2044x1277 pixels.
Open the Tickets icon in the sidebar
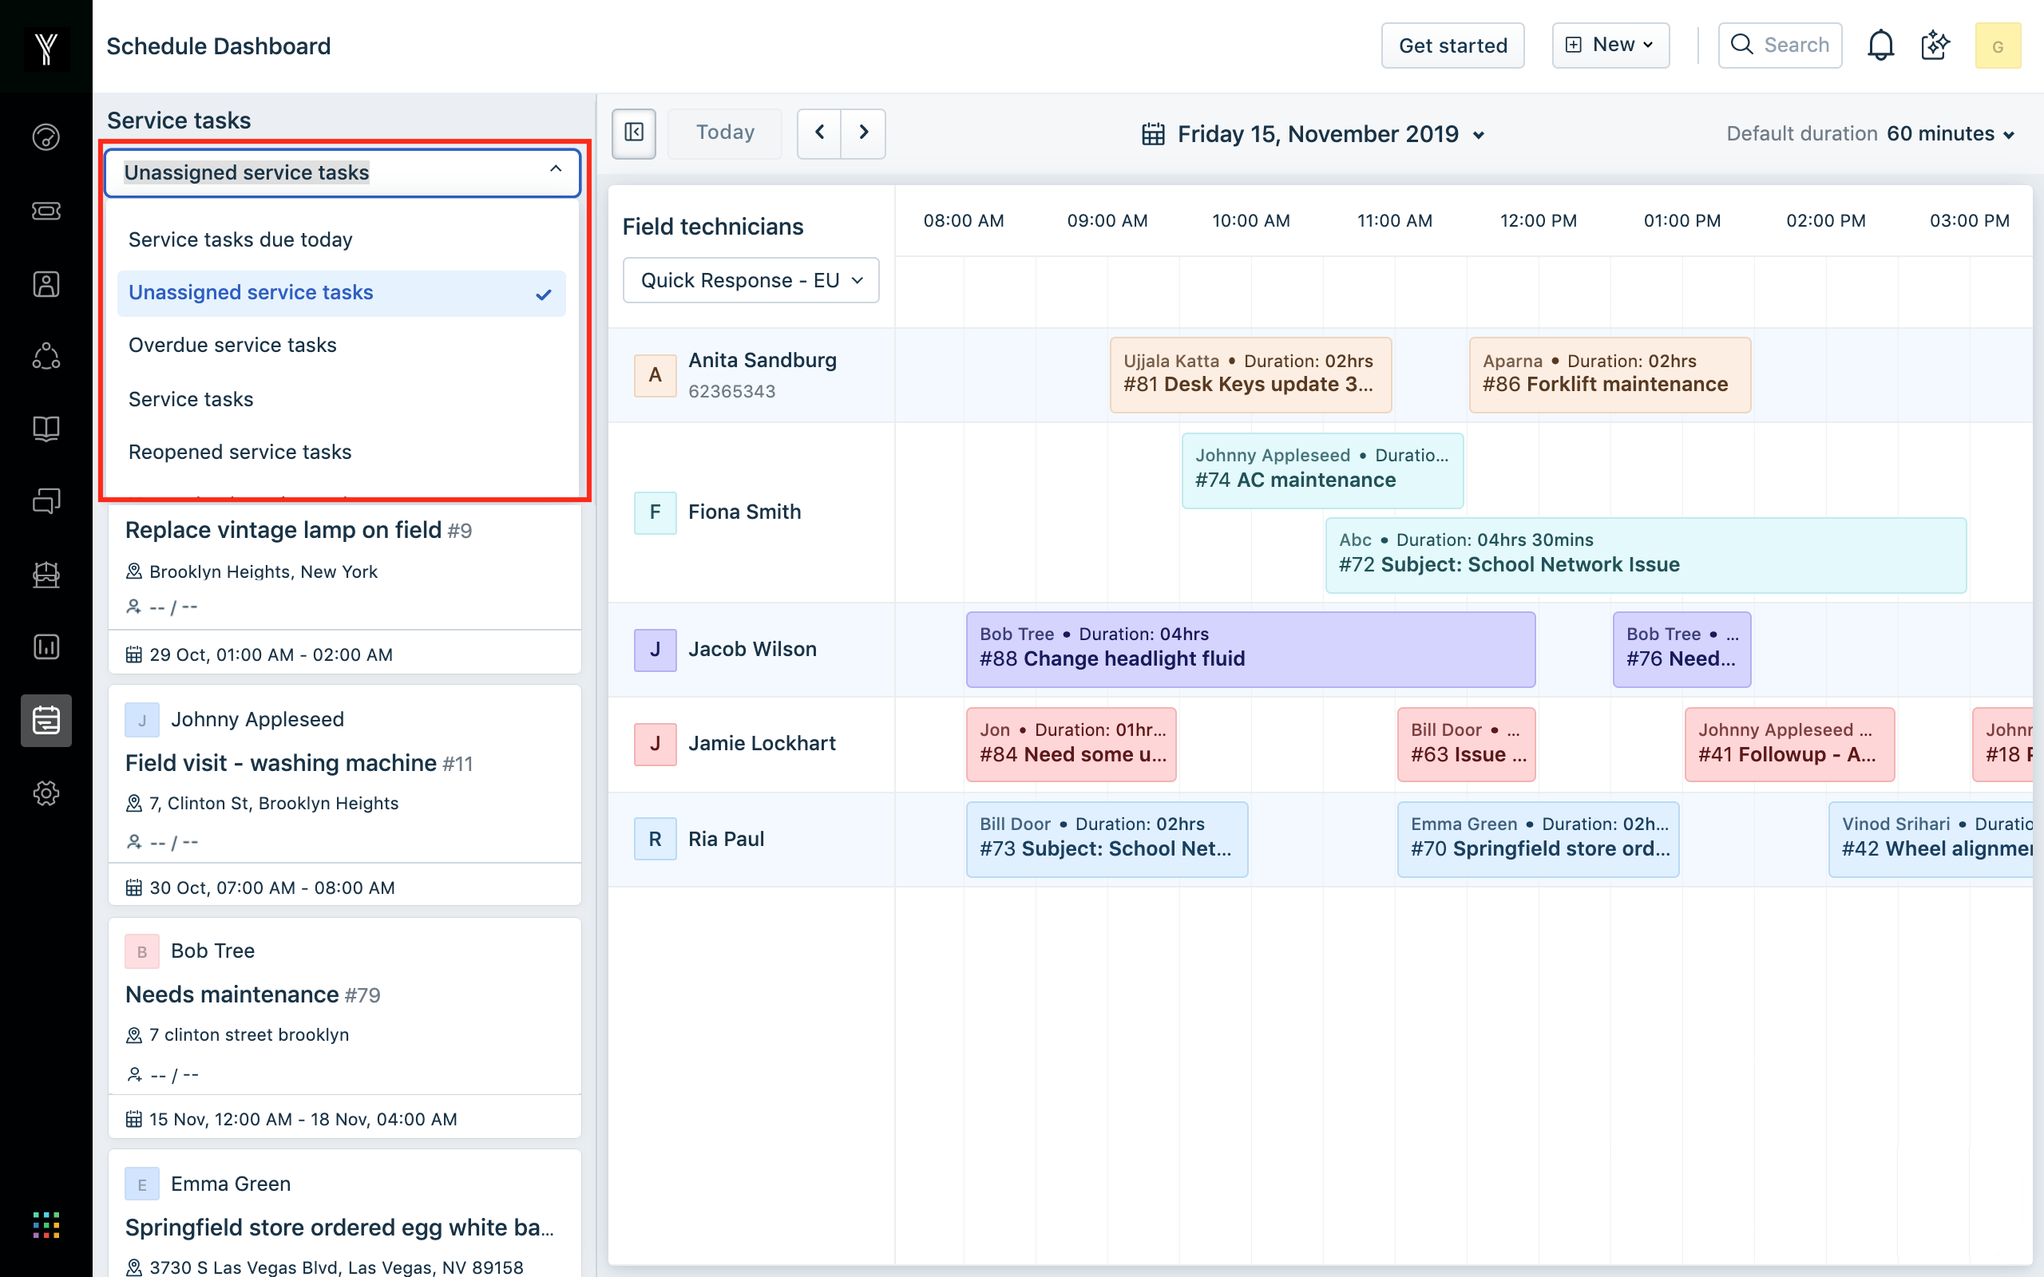[x=46, y=210]
